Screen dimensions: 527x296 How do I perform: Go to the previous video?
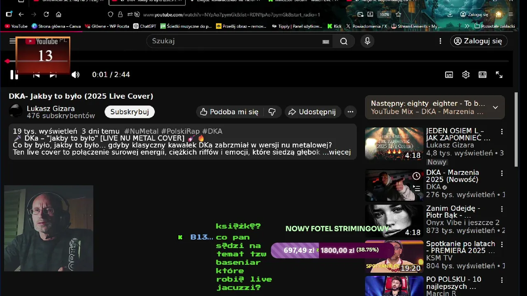tap(36, 74)
